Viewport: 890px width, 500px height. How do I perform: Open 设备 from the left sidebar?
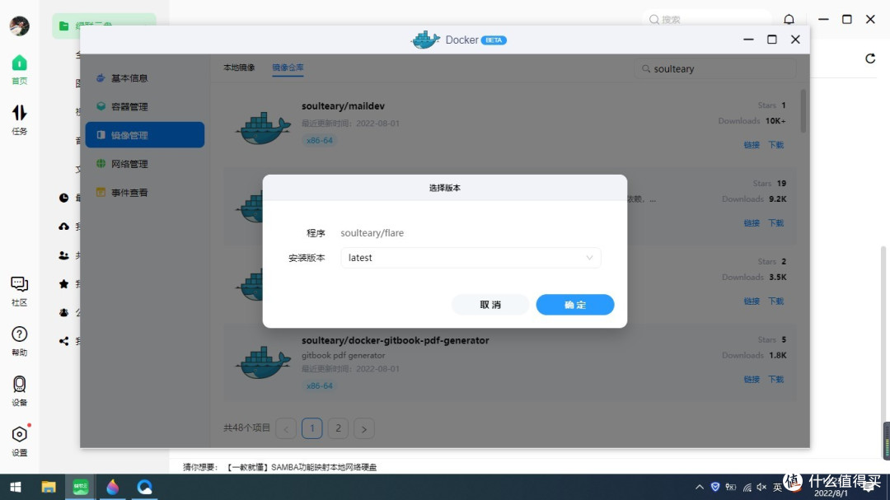tap(19, 387)
